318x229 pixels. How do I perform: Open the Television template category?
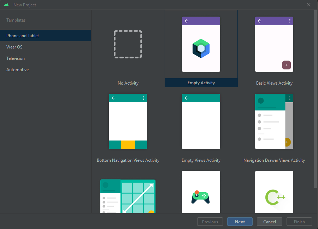click(16, 58)
